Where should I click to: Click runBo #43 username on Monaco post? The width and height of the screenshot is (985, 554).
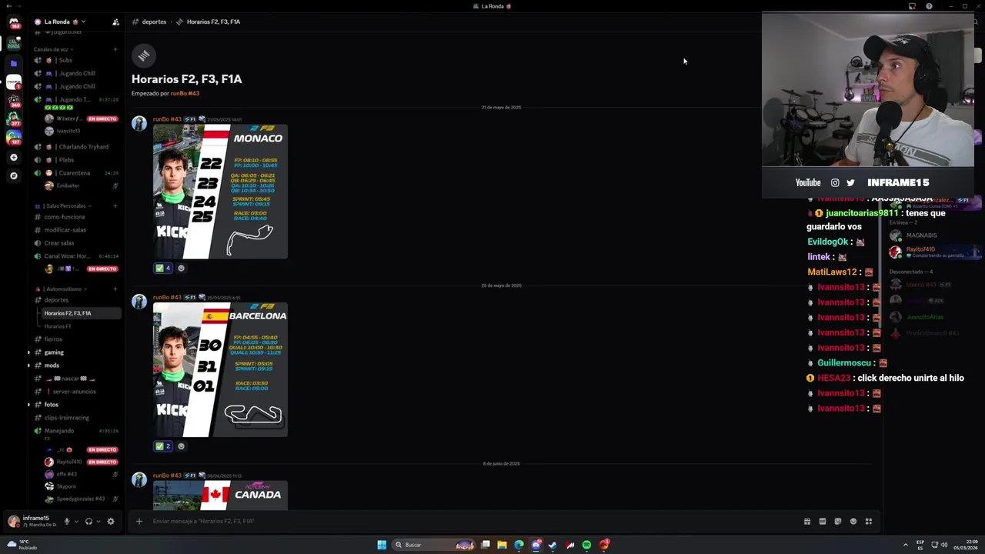(167, 119)
